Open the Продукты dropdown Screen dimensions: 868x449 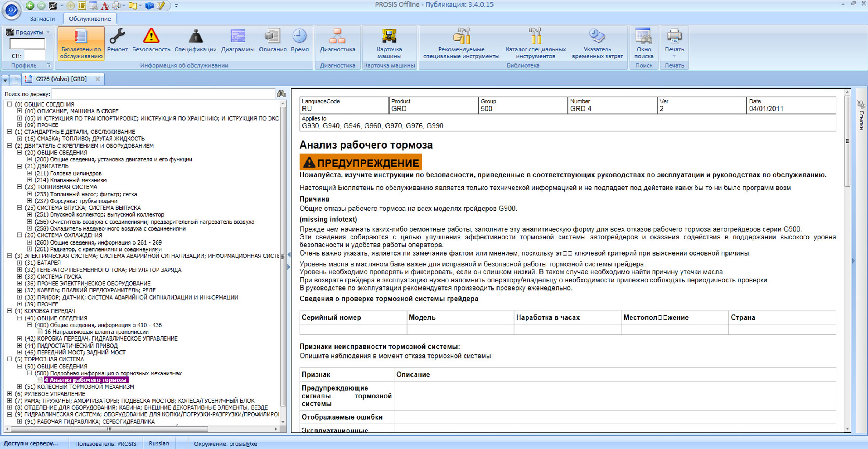point(29,32)
